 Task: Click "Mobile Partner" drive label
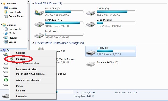(x=67, y=59)
